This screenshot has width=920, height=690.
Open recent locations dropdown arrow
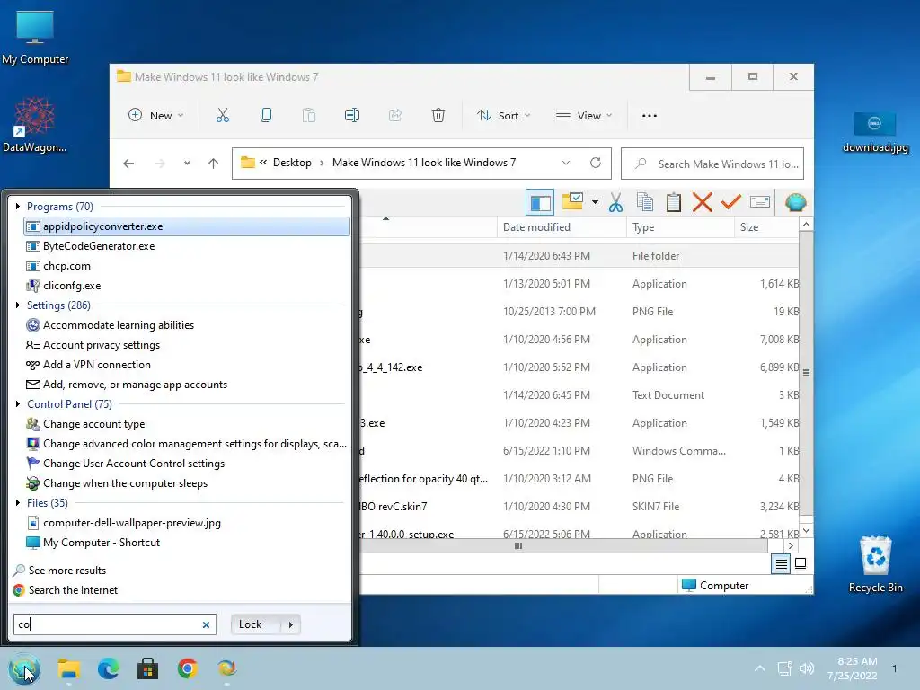point(187,164)
